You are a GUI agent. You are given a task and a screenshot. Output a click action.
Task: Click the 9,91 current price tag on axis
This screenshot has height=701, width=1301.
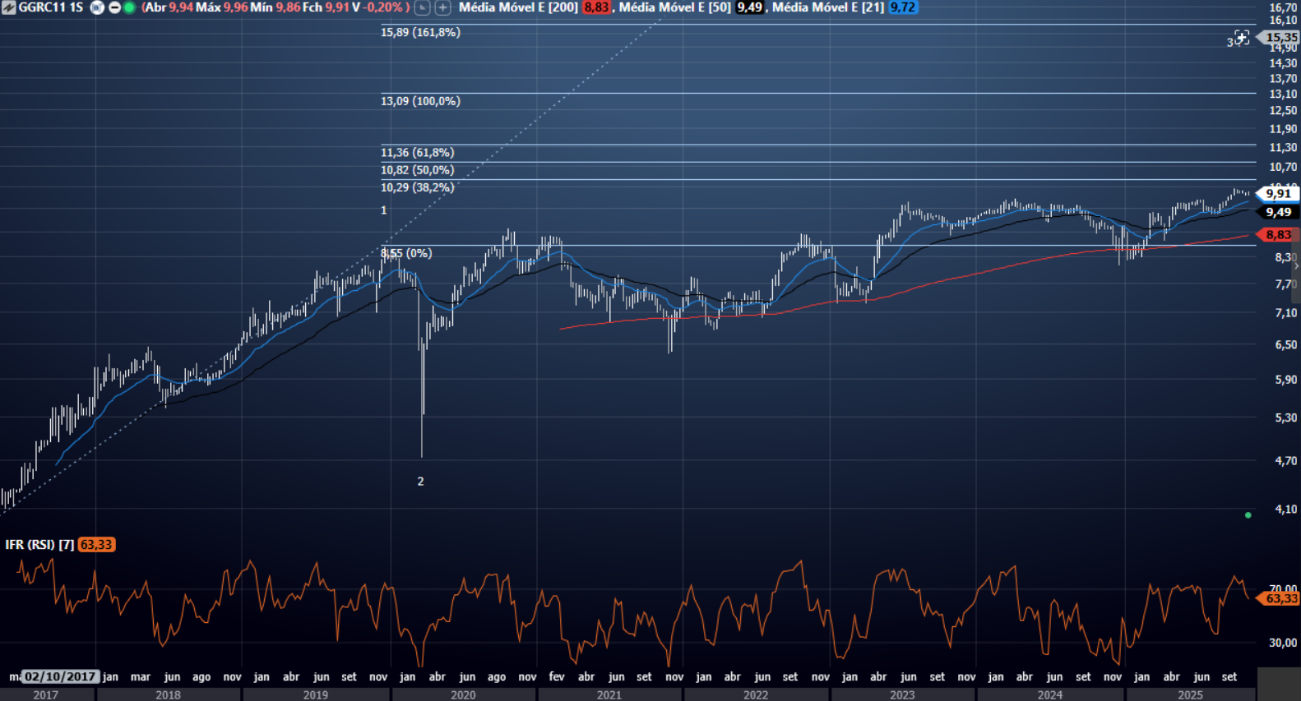tap(1278, 194)
